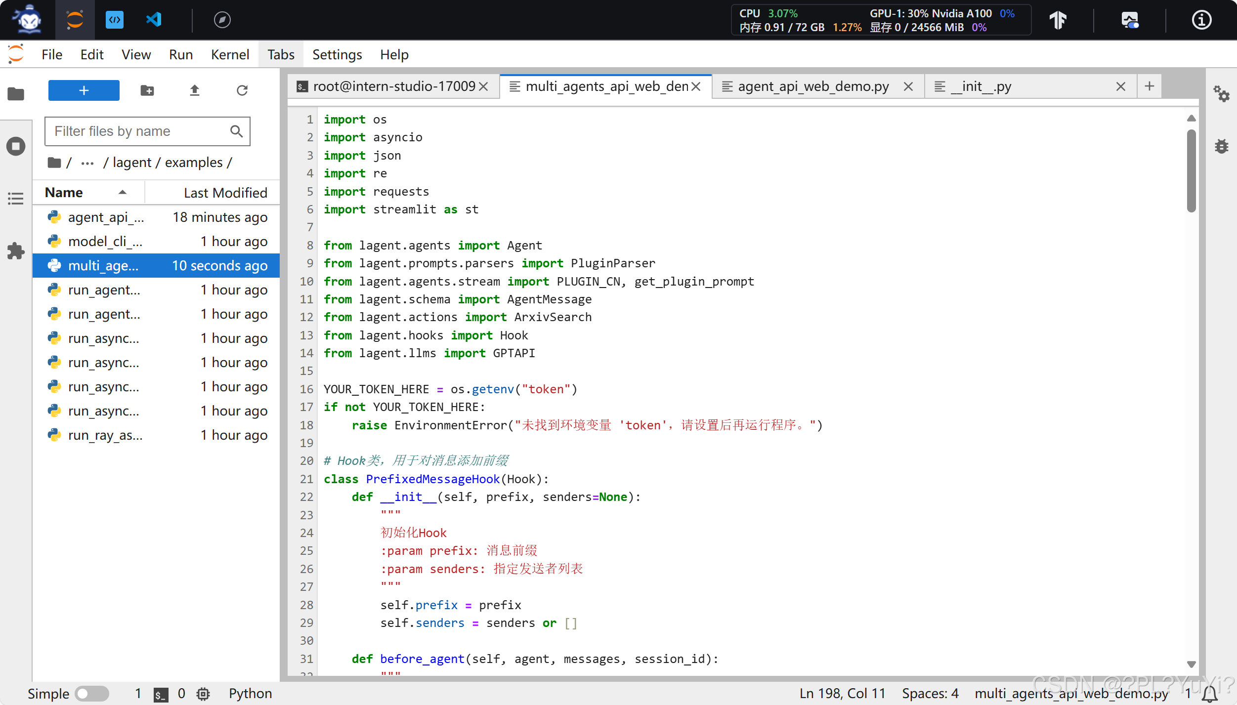Click the notification bell in the status bar
Screen dimensions: 1237x705
1209,694
